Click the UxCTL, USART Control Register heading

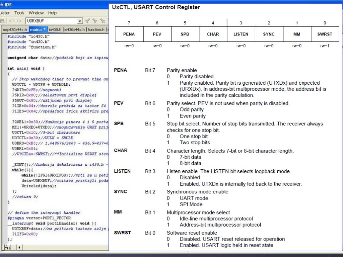tap(156, 7)
